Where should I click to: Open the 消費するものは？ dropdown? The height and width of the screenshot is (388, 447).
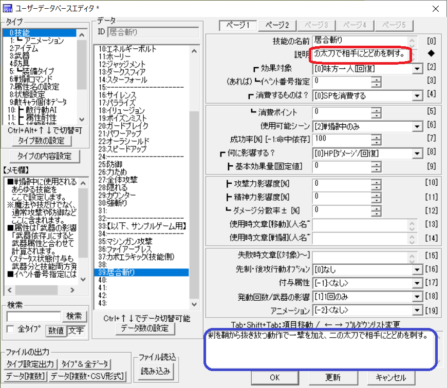pos(417,95)
